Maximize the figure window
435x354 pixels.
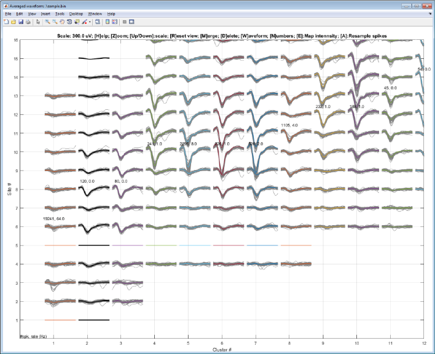pos(416,6)
